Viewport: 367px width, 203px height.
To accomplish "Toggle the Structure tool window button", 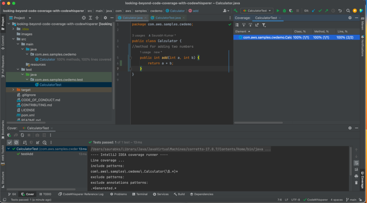I will click(3, 180).
